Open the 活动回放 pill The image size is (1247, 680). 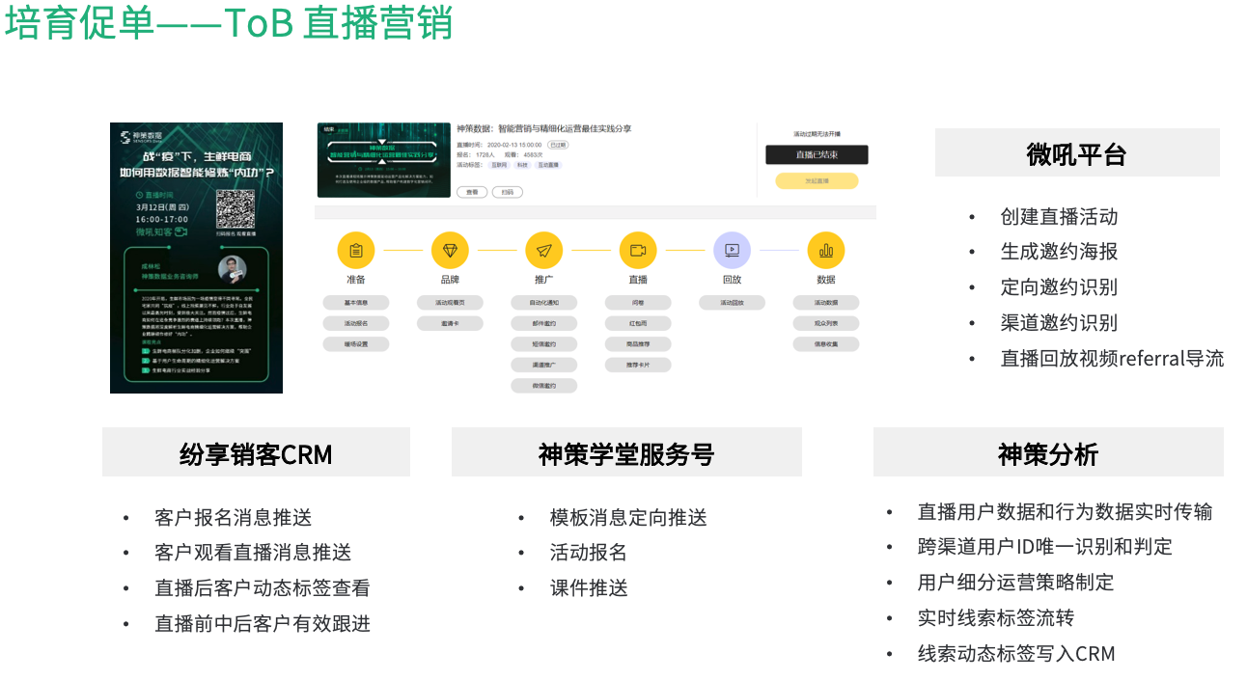pos(733,303)
